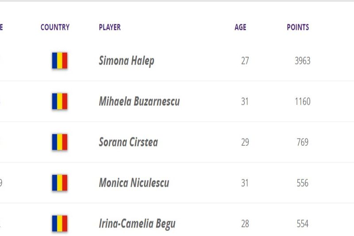Sort rankings by the AGE header
The height and width of the screenshot is (236, 354).
click(x=240, y=27)
